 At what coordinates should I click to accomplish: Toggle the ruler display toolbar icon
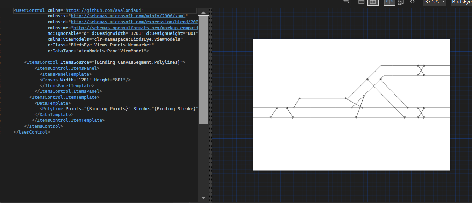361,2
